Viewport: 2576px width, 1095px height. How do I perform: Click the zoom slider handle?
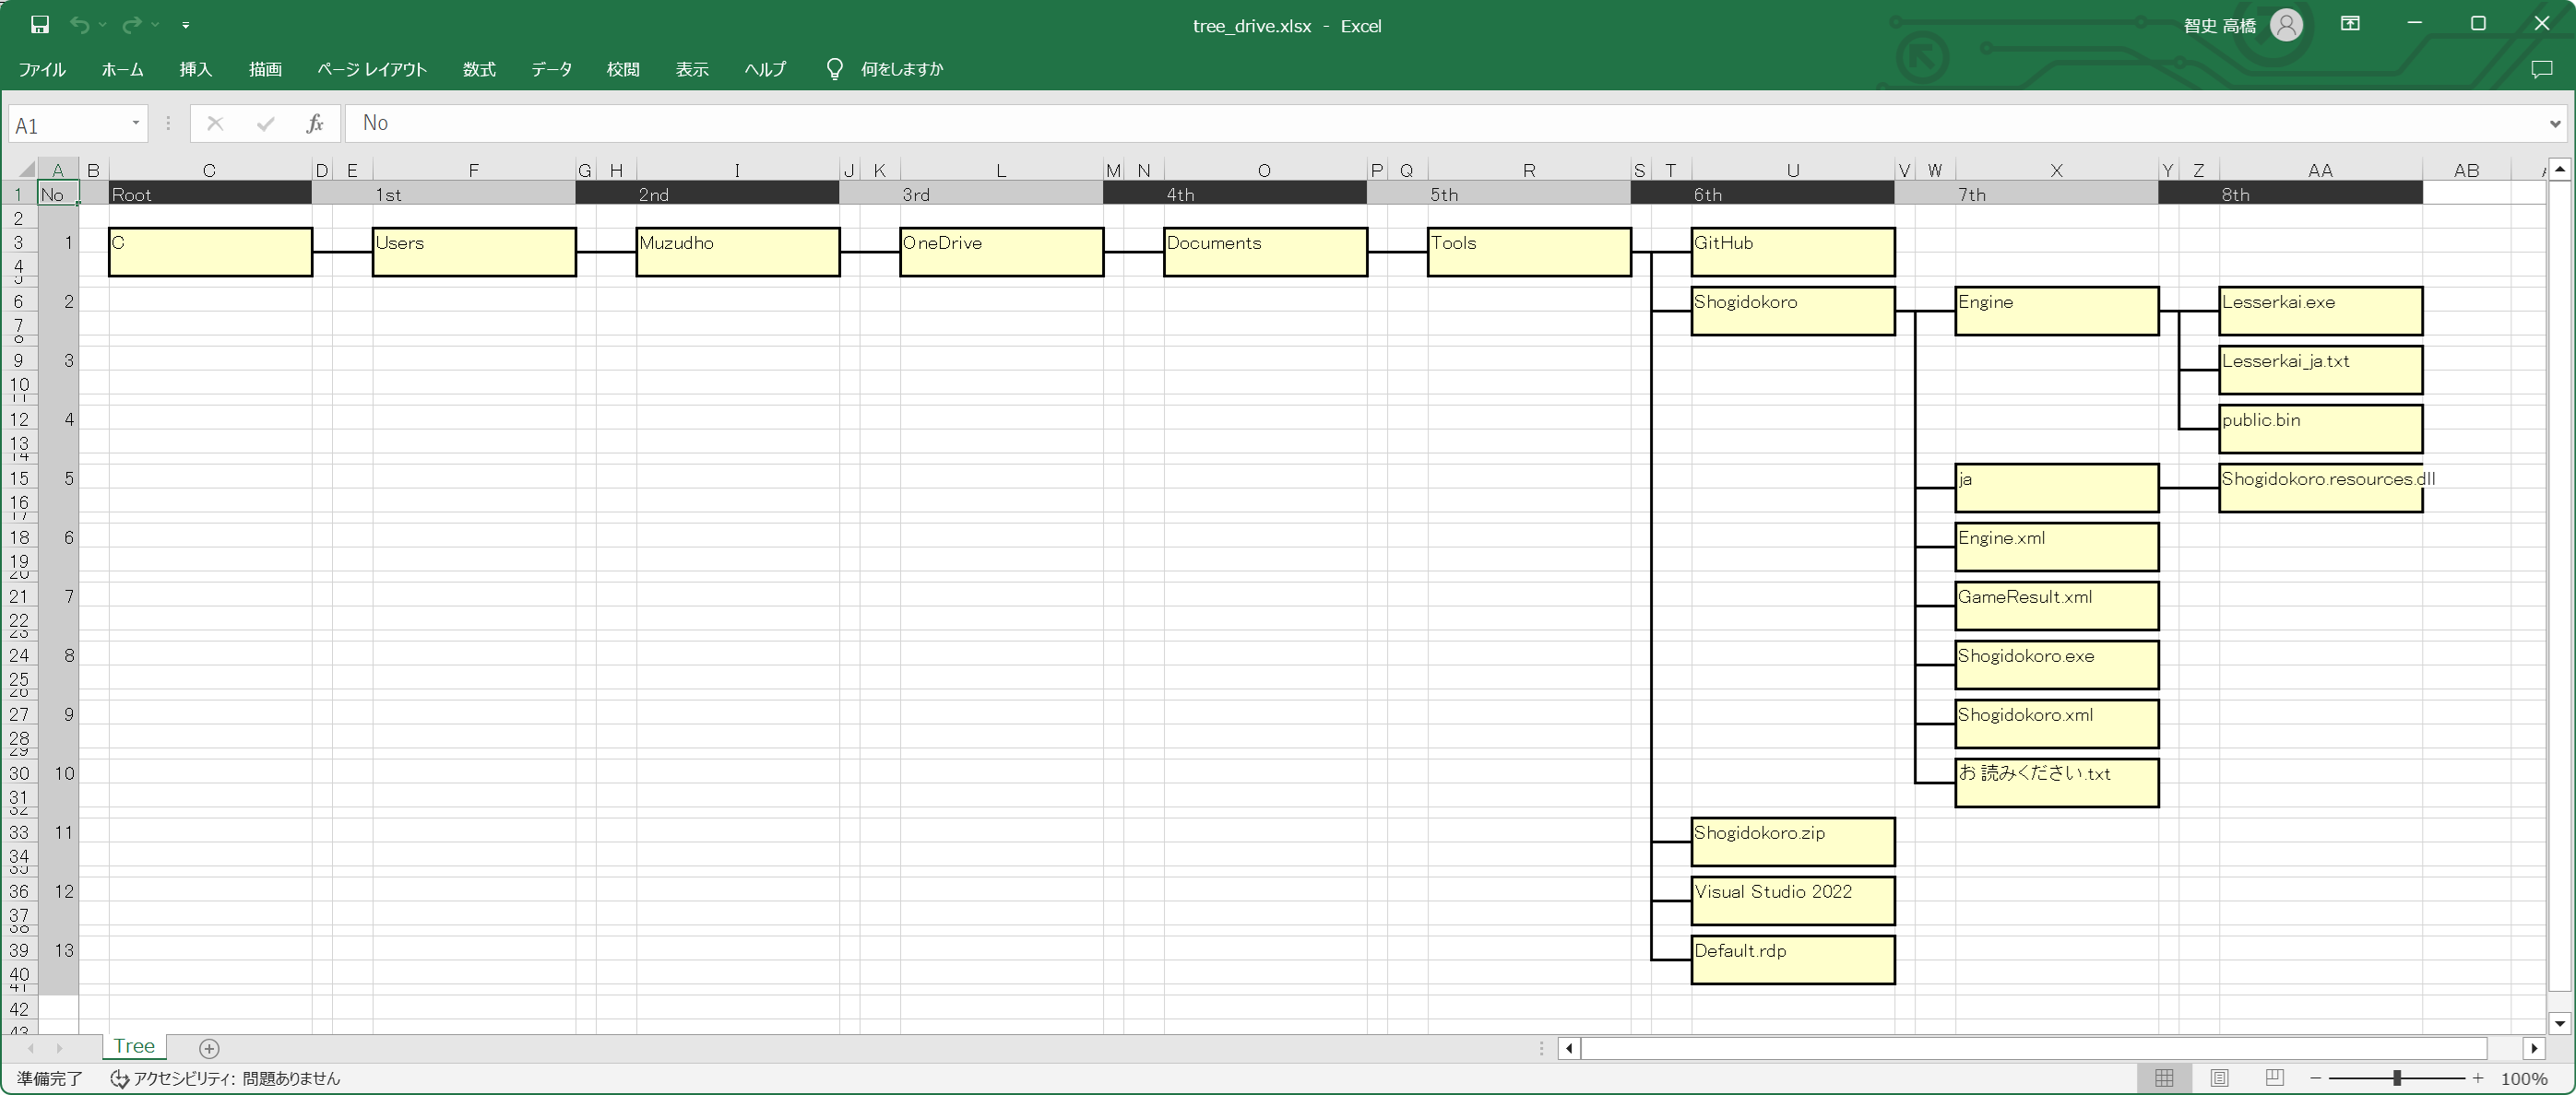pos(2397,1078)
